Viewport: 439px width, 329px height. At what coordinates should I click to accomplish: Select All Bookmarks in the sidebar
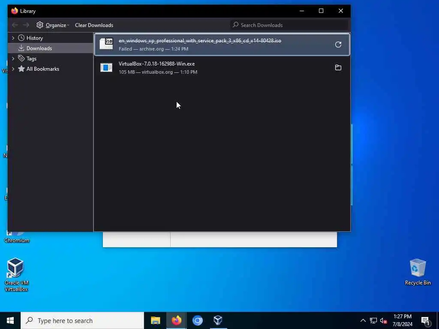[51, 69]
